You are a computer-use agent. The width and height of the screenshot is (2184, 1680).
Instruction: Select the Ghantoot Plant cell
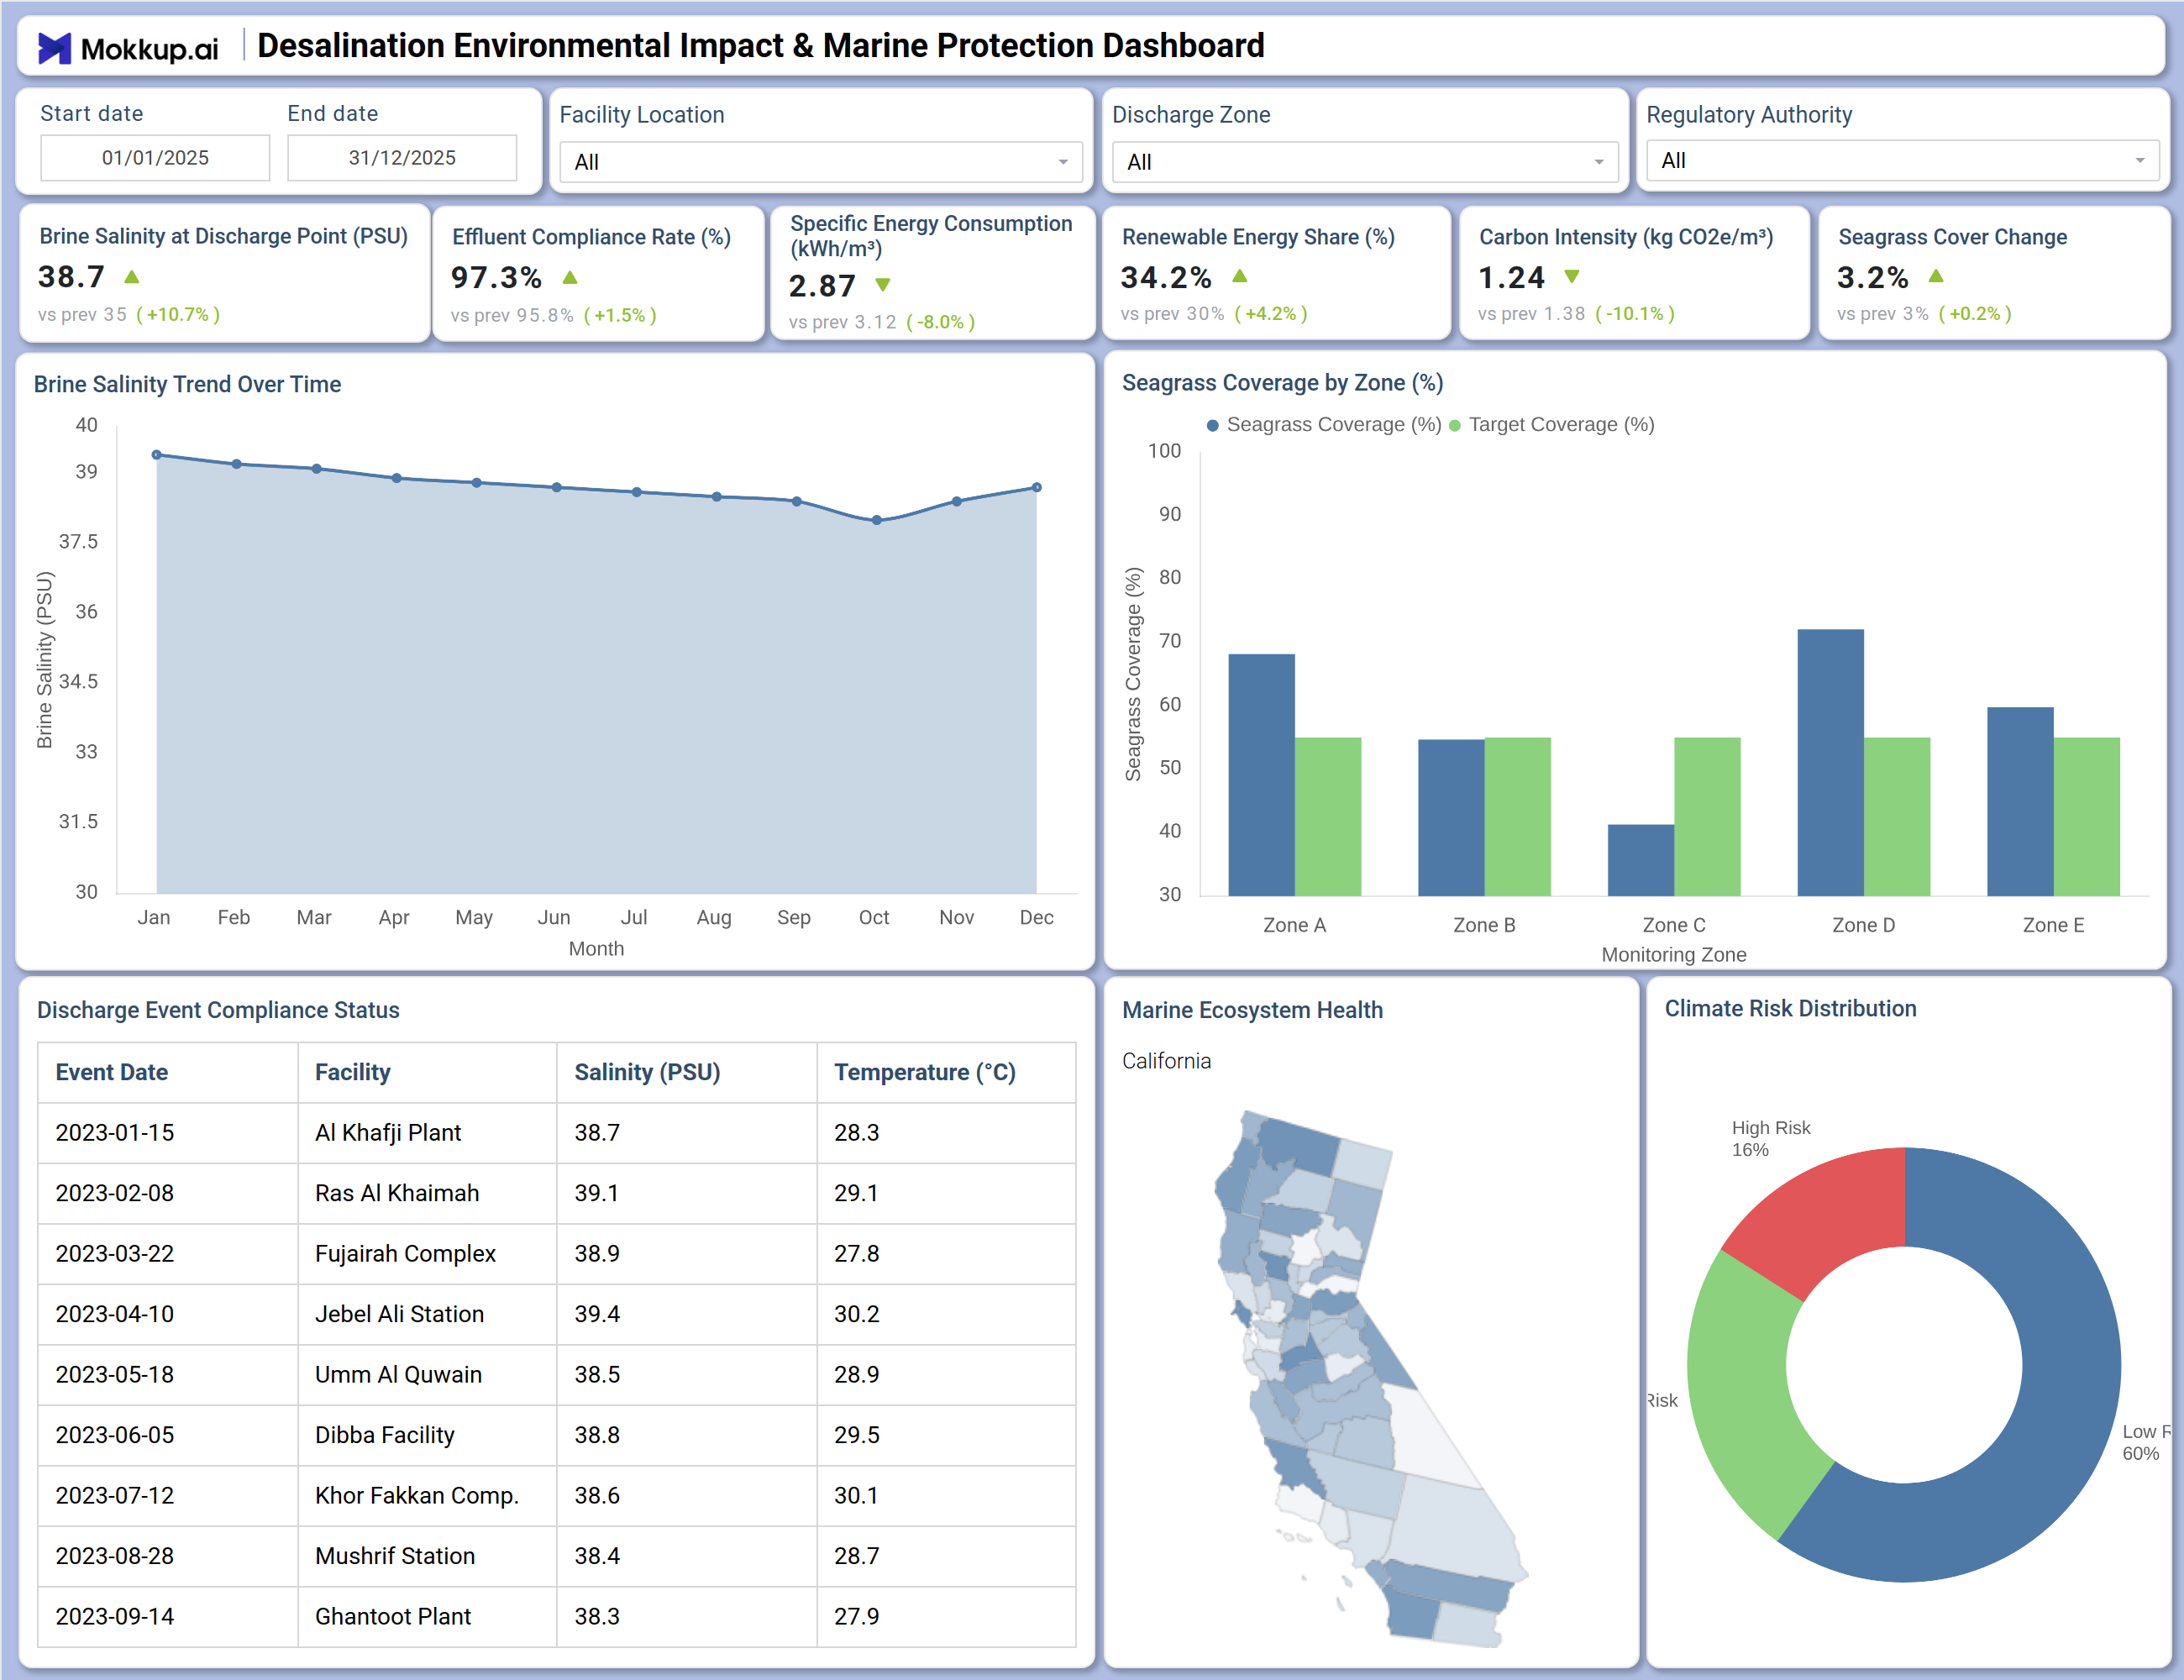[427, 1617]
